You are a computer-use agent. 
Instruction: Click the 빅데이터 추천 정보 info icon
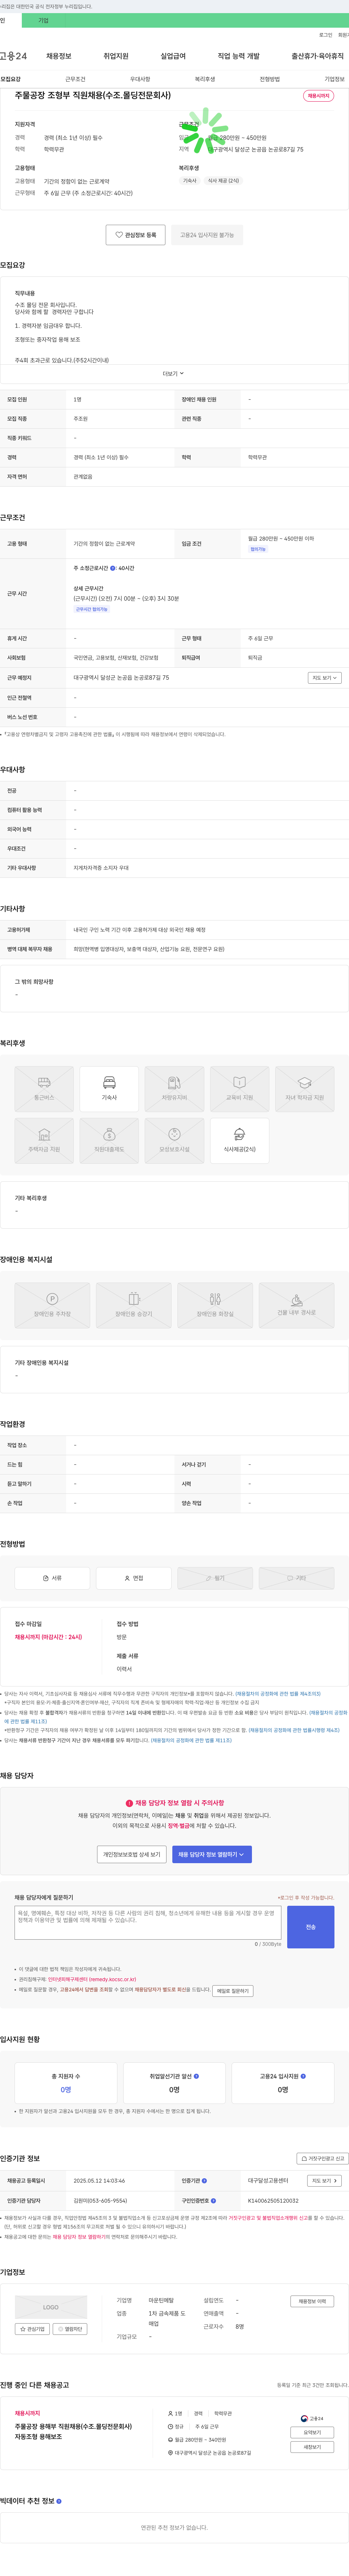[x=59, y=2501]
